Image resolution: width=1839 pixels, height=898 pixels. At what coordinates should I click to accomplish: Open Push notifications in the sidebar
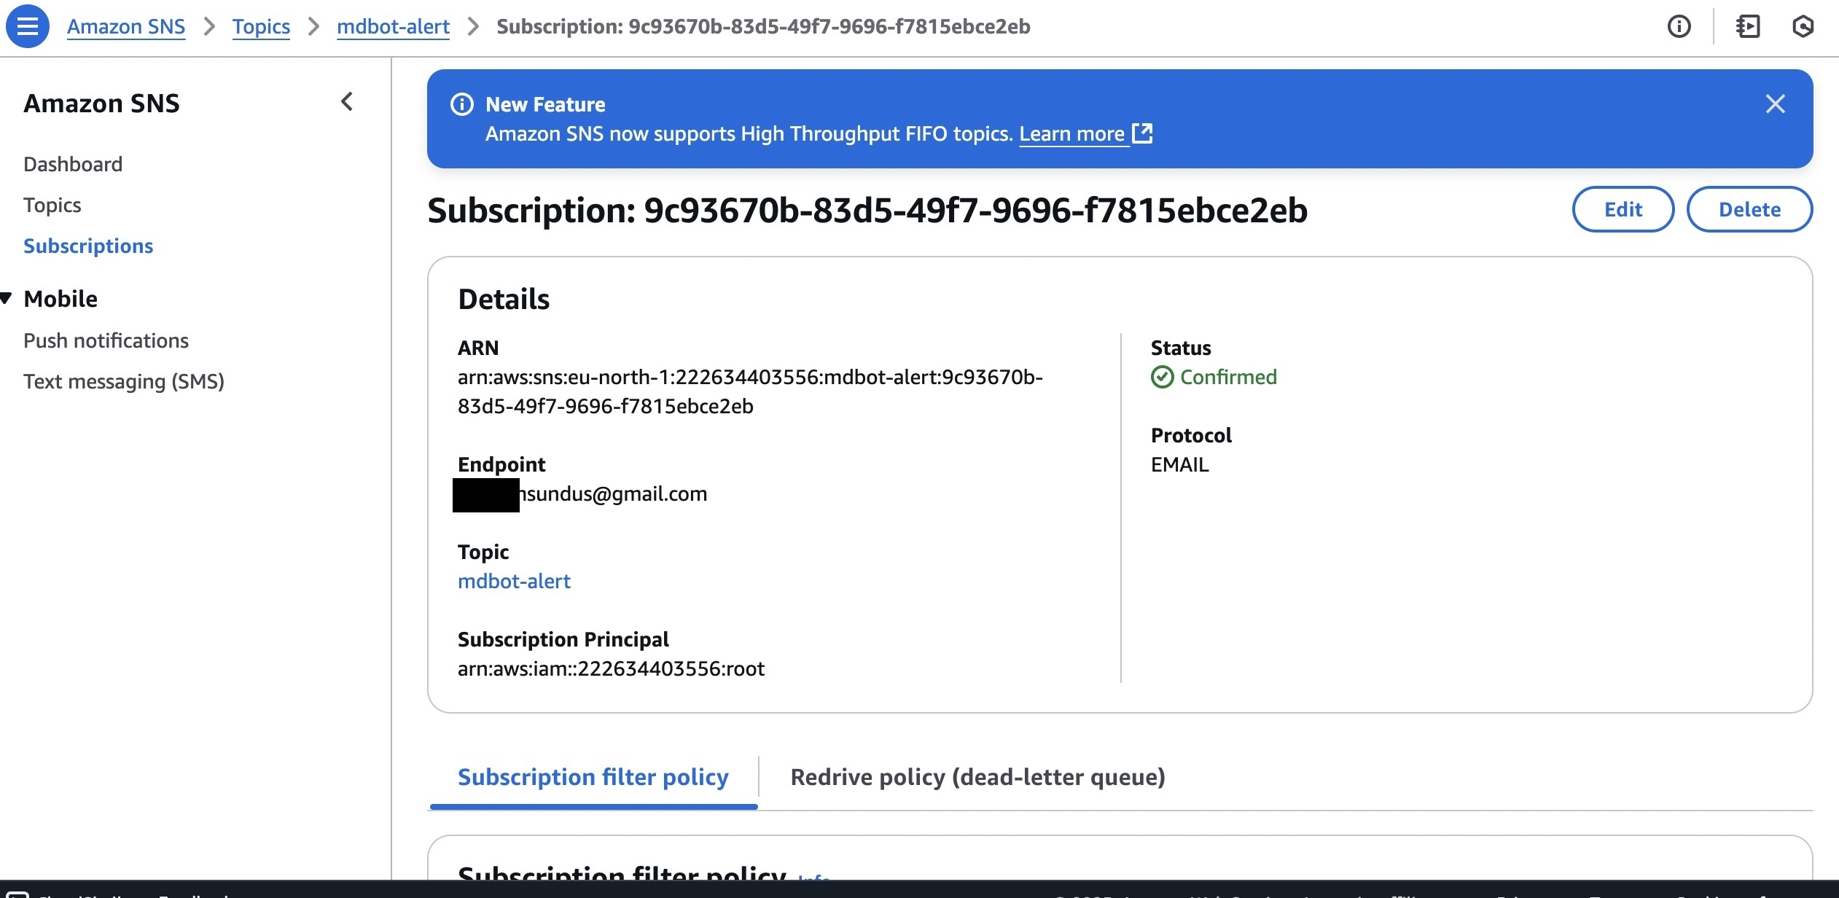106,340
